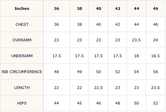Select the size 40 column header

point(98,8)
